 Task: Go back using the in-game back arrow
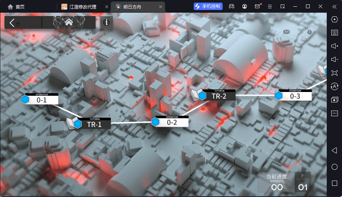click(12, 22)
